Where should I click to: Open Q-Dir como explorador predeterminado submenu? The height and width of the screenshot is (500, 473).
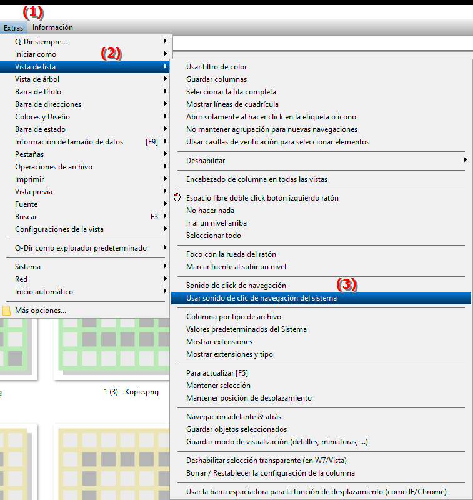81,248
